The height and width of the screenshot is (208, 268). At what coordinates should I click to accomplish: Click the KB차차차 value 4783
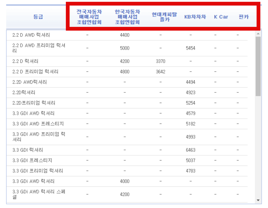[191, 171]
